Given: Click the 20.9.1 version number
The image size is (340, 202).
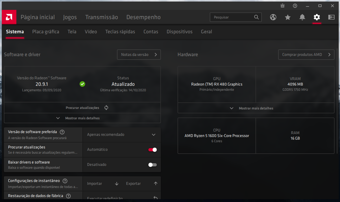Looking at the screenshot, I should tap(42, 84).
